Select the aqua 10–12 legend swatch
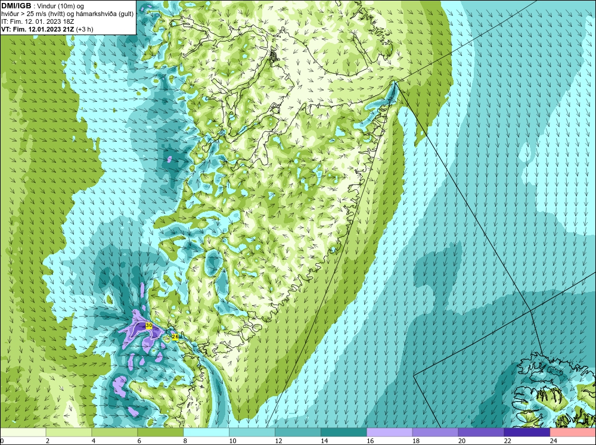The image size is (596, 445). [x=252, y=432]
